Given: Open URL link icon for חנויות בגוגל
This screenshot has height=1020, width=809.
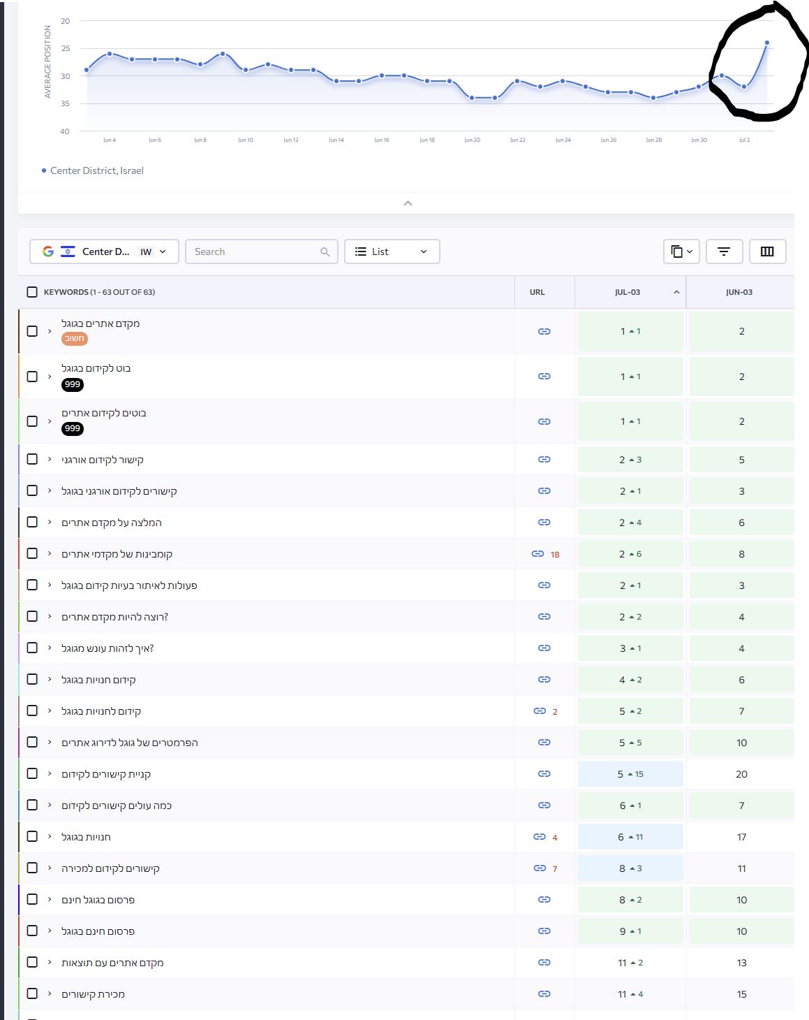Looking at the screenshot, I should click(x=540, y=837).
